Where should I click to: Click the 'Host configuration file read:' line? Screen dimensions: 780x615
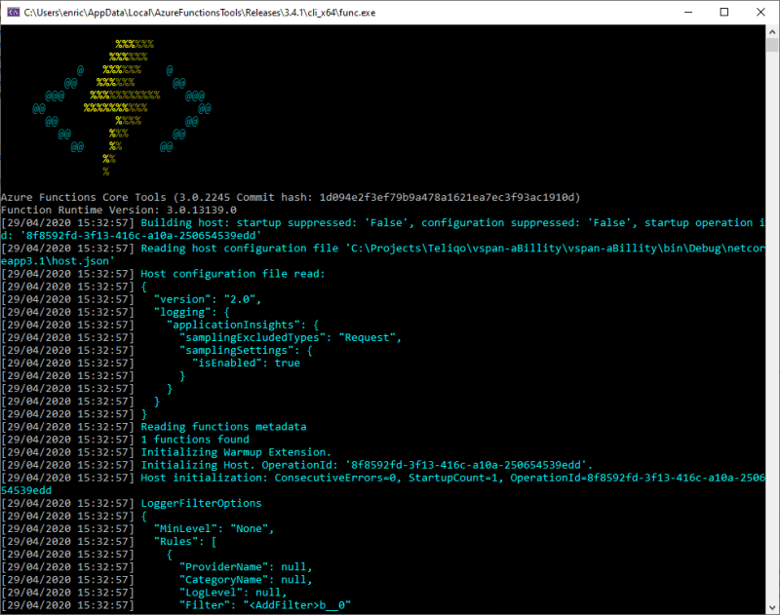pos(163,274)
